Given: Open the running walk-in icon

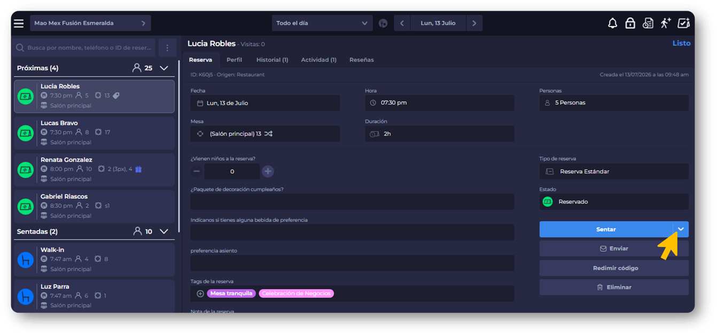Looking at the screenshot, I should pyautogui.click(x=665, y=23).
